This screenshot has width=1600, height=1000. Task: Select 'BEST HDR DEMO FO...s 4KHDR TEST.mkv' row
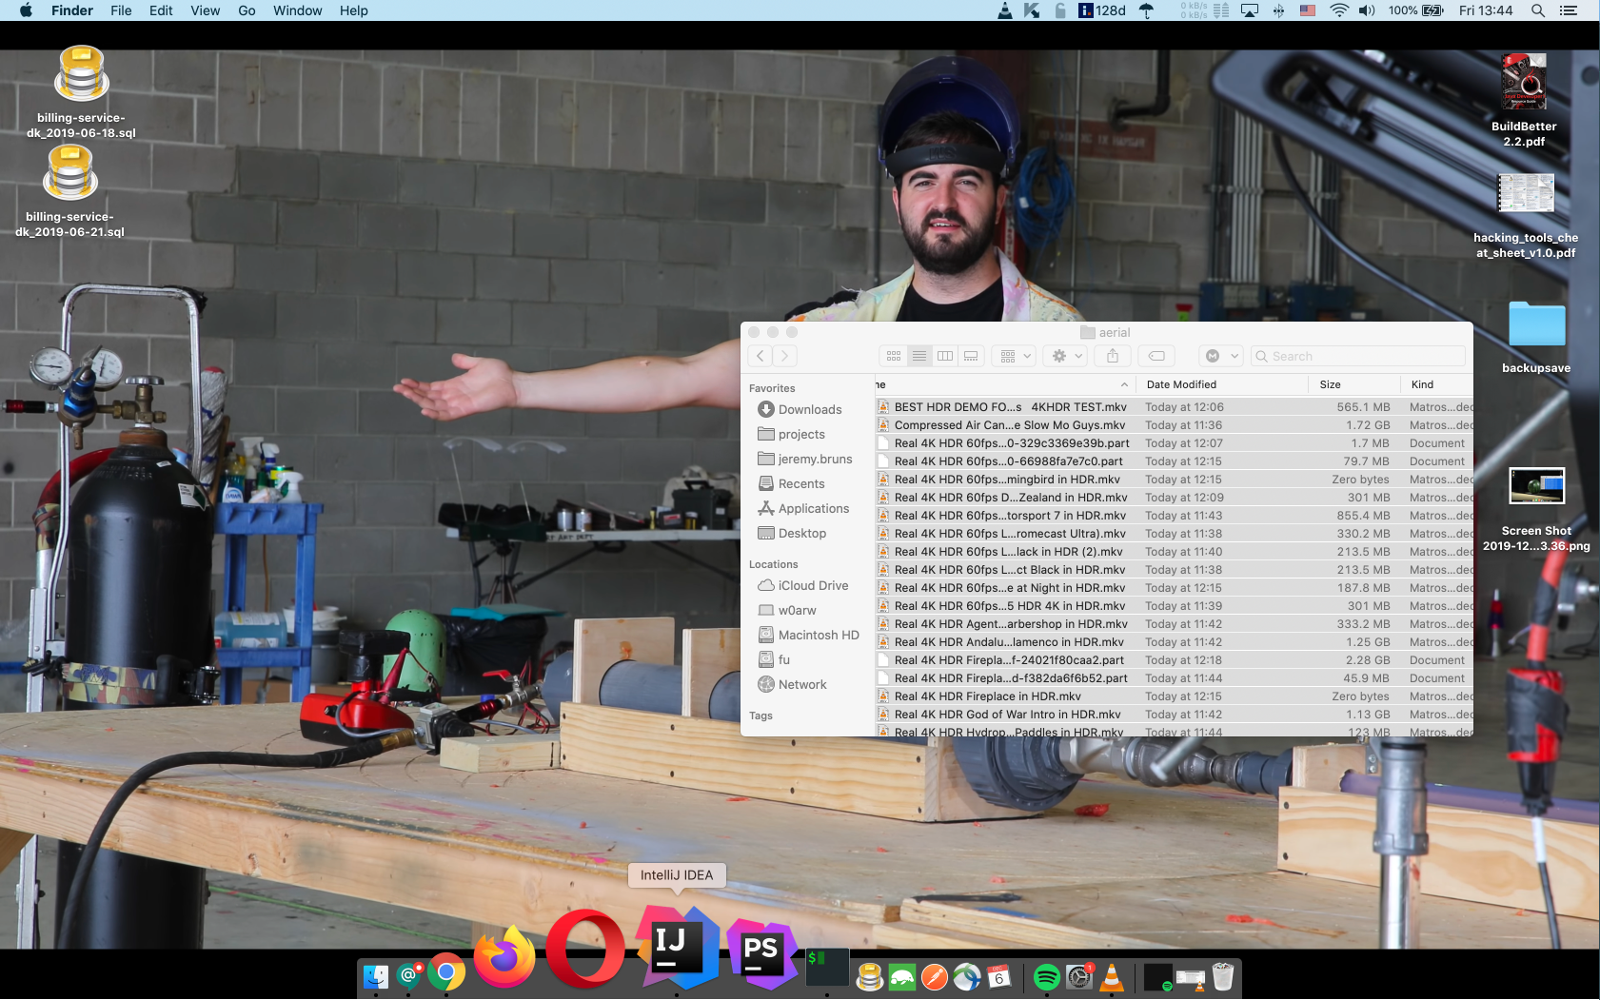(1175, 407)
